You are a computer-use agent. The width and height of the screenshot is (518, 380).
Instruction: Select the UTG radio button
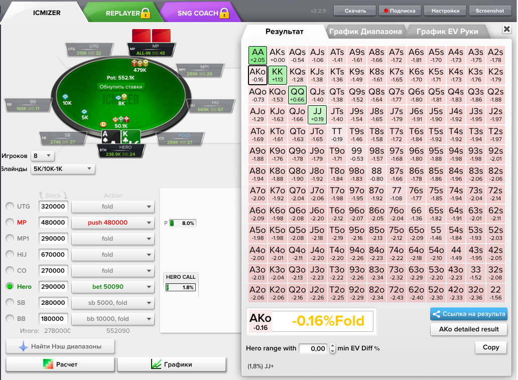pos(10,207)
